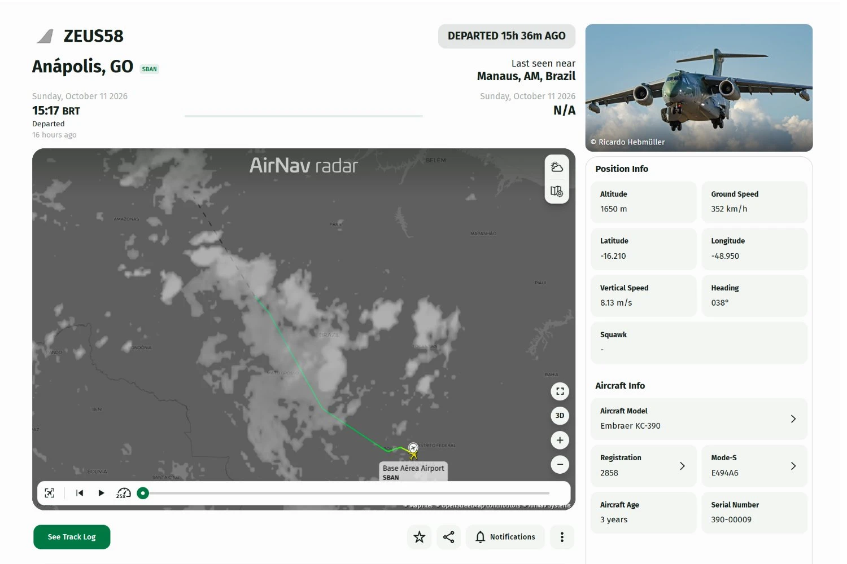The width and height of the screenshot is (847, 564).
Task: Click the Anápolis, GO origin title
Action: pyautogui.click(x=82, y=67)
